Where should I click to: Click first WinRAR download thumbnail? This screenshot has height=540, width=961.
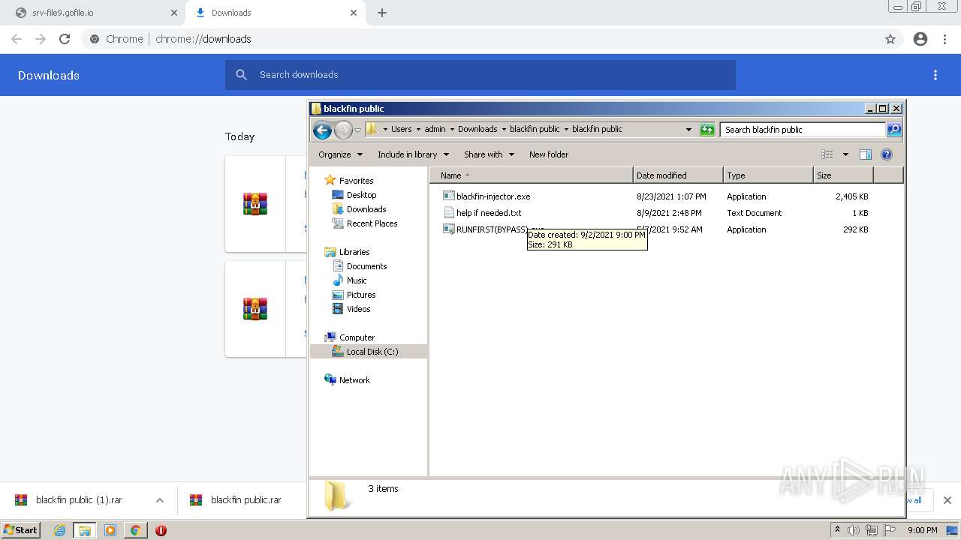[255, 203]
